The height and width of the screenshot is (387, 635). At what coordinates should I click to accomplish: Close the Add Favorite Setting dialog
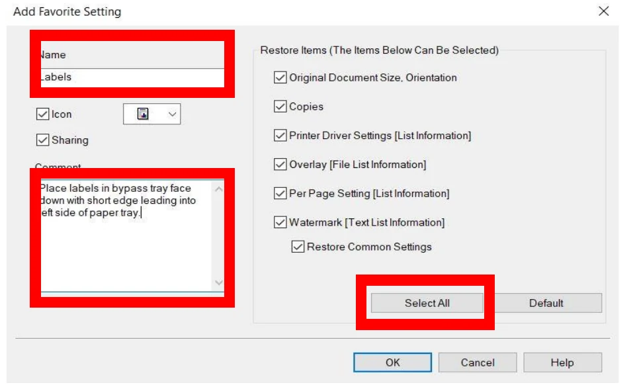coord(603,11)
